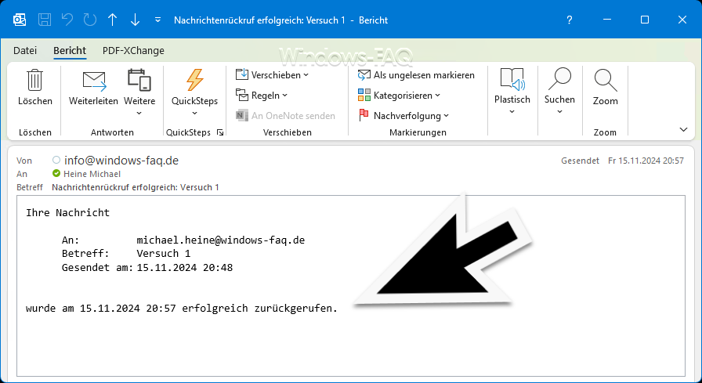
Task: Click the '15.11.2024 20:48' sent time in the body
Action: 184,268
